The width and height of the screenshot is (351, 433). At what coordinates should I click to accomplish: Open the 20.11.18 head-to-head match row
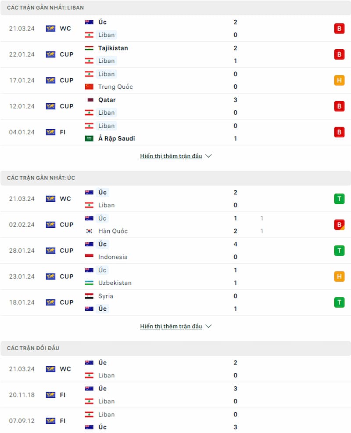(x=175, y=395)
